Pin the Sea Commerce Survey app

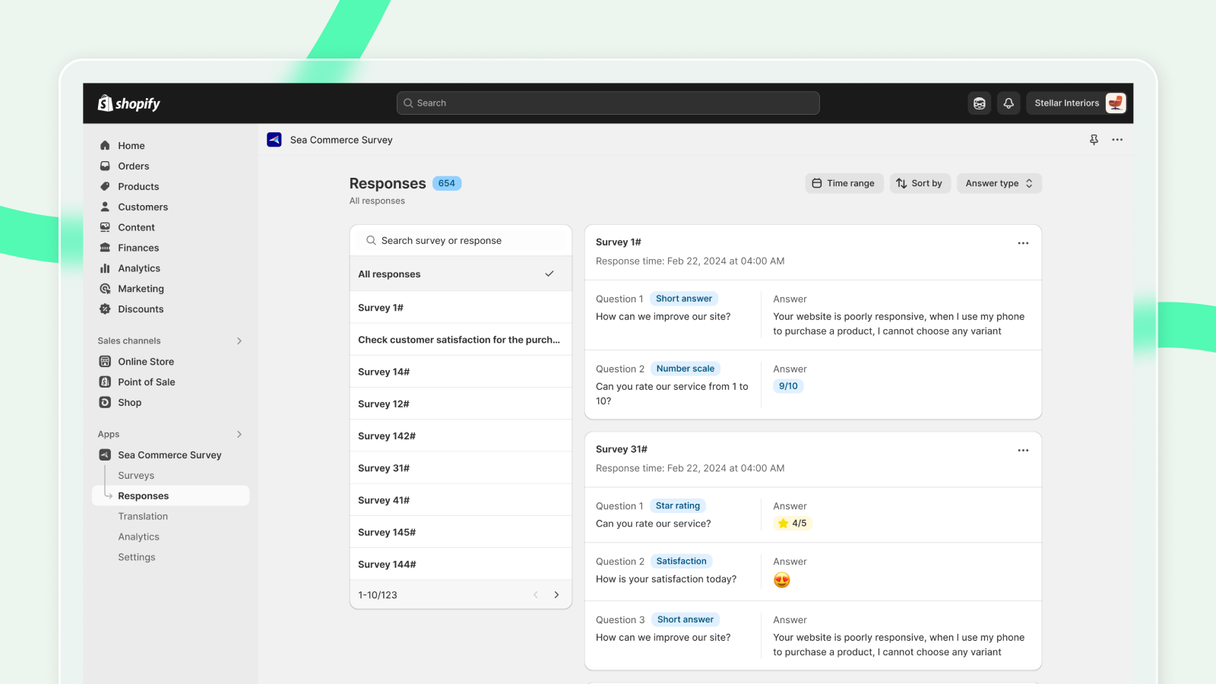click(1094, 140)
